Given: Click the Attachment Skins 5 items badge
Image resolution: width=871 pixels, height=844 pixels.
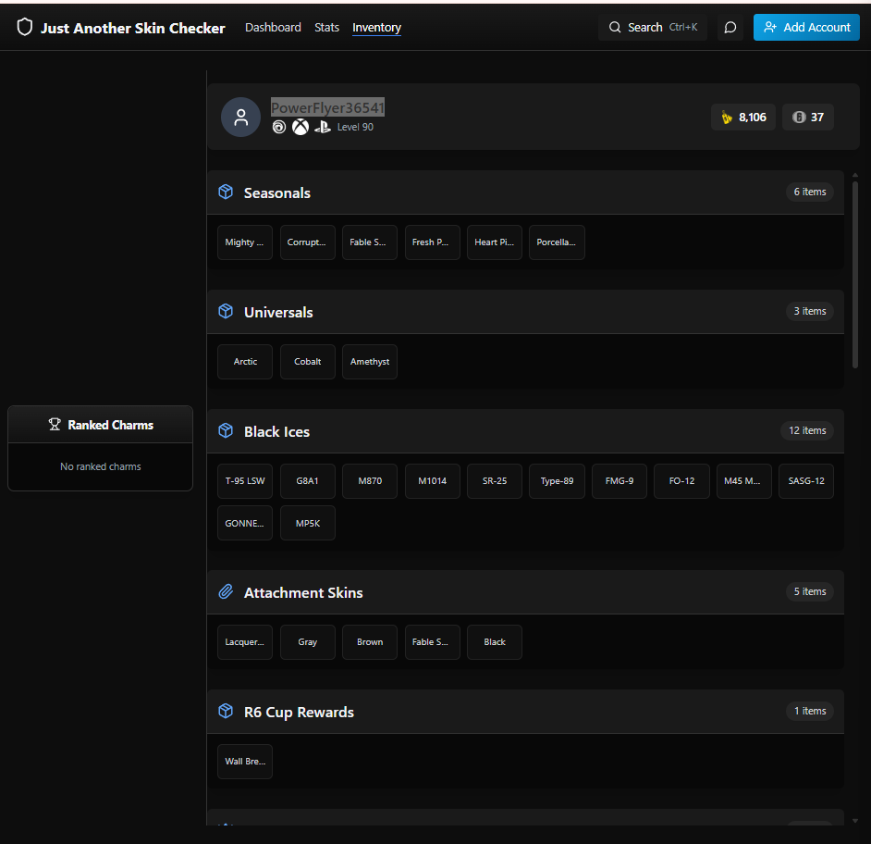Looking at the screenshot, I should tap(809, 591).
